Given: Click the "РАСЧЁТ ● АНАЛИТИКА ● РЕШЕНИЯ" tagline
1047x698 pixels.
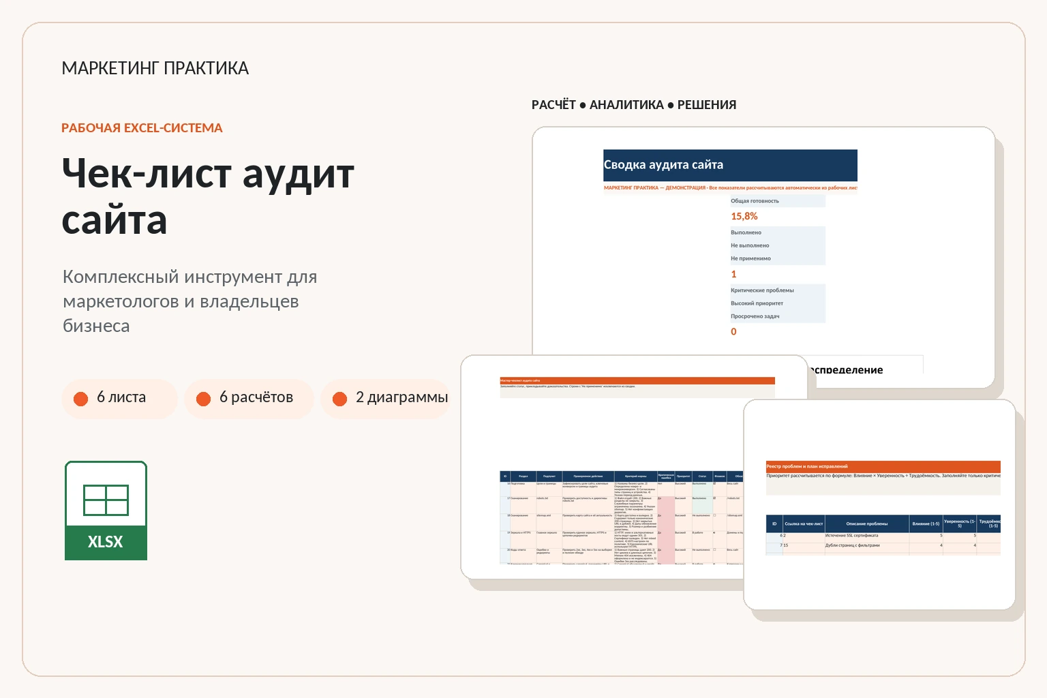Looking at the screenshot, I should pos(634,105).
